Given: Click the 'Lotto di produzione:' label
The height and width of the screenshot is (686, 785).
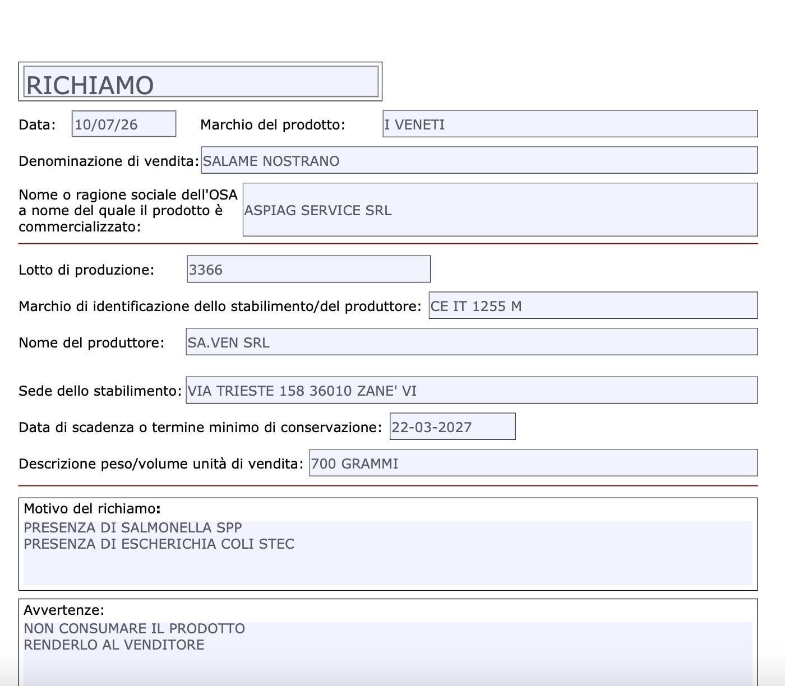Looking at the screenshot, I should 86,270.
